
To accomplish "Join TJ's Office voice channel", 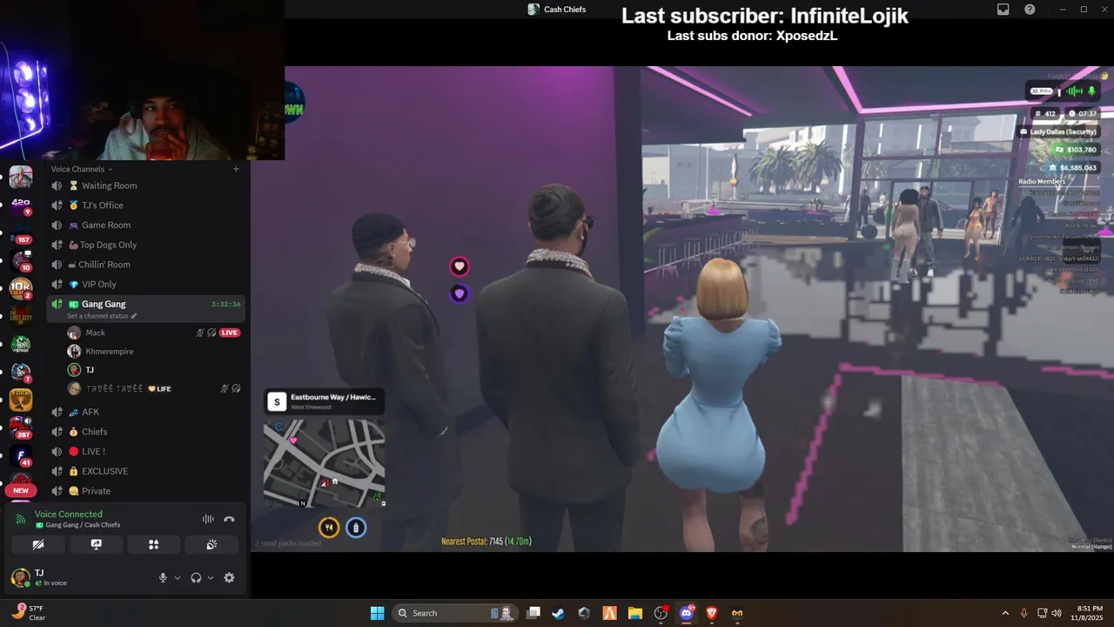I will (146, 206).
